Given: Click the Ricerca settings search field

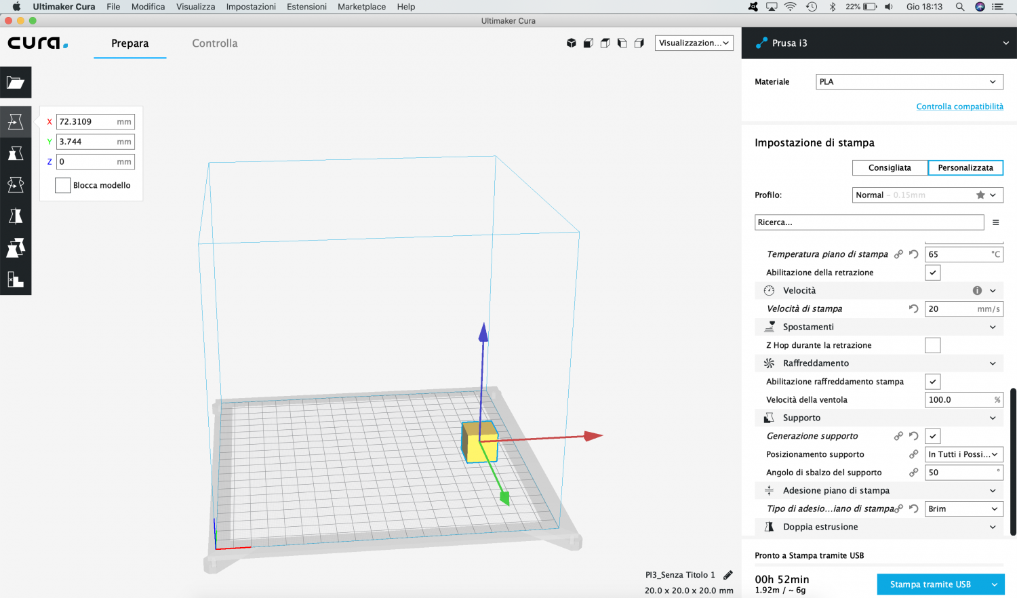Looking at the screenshot, I should click(869, 222).
